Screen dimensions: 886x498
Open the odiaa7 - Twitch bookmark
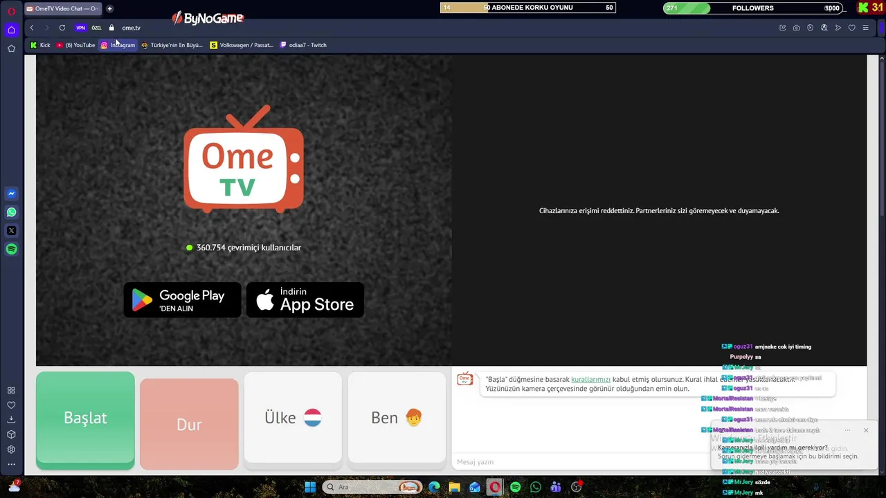pyautogui.click(x=303, y=45)
